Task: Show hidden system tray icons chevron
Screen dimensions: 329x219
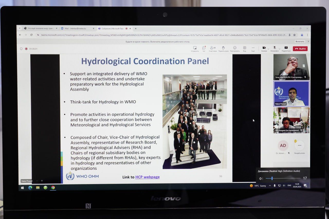Action: click(x=270, y=186)
